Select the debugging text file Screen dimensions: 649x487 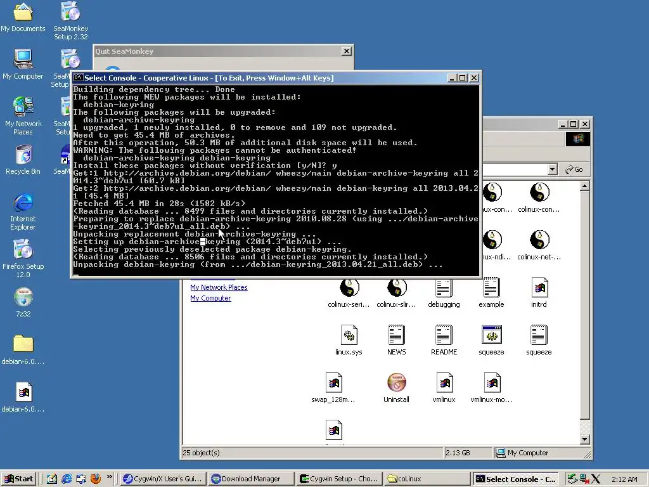(x=444, y=293)
